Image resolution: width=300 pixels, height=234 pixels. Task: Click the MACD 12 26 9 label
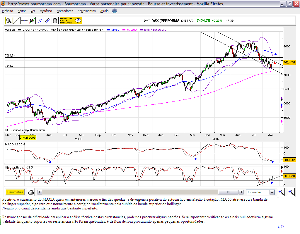coord(15,144)
